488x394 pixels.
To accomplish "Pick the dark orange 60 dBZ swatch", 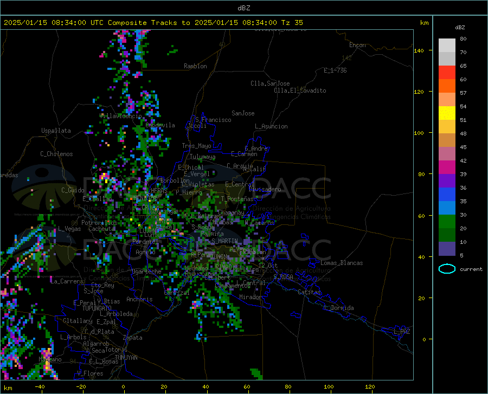I will click(447, 86).
